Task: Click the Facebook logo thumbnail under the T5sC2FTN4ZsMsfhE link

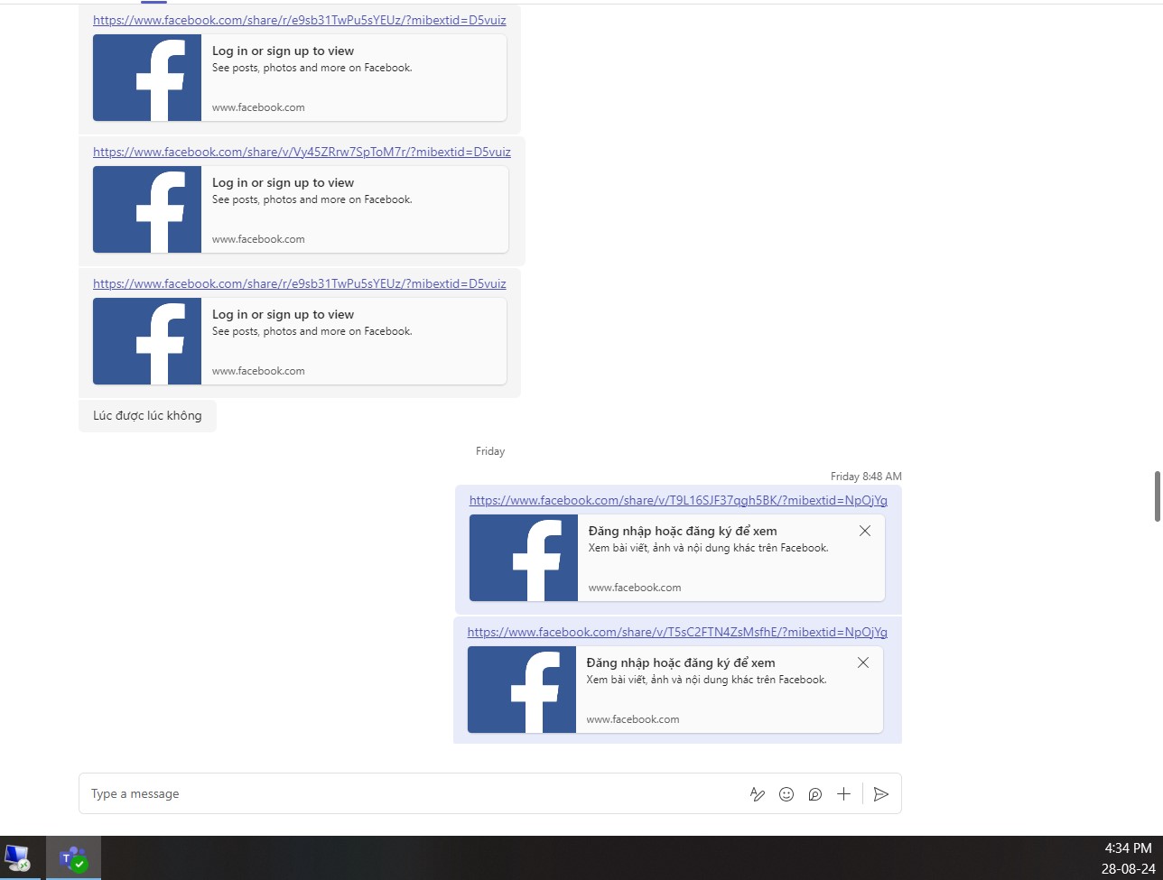Action: point(522,690)
